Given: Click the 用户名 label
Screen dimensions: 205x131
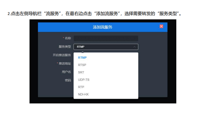Looking at the screenshot, I should click(x=66, y=72).
